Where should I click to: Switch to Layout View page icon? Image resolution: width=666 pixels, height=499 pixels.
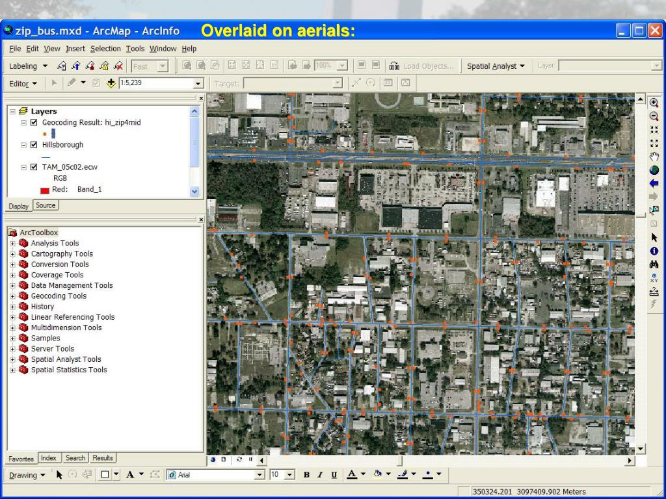coord(224,459)
